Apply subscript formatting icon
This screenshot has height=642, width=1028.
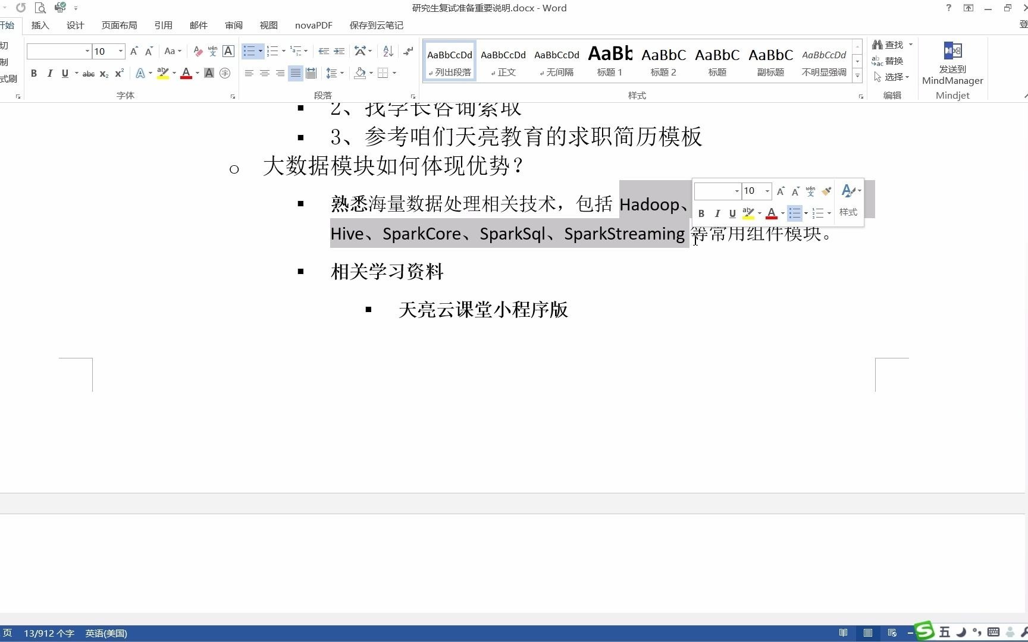click(x=104, y=73)
